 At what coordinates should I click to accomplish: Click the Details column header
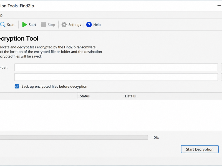pyautogui.click(x=172, y=96)
